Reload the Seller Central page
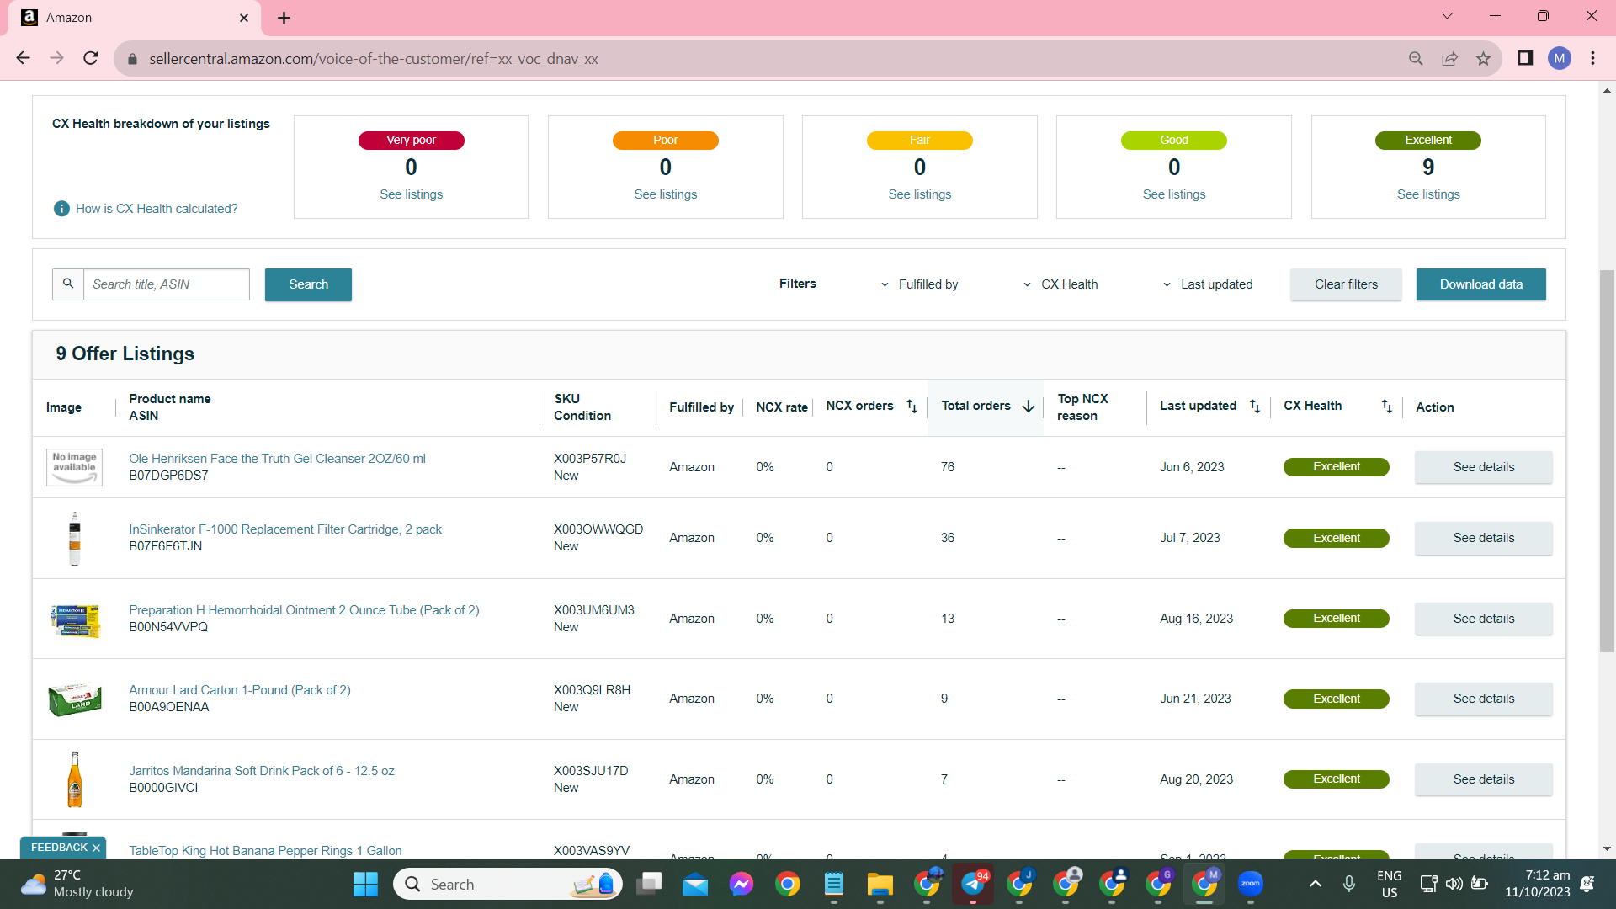 [x=91, y=58]
